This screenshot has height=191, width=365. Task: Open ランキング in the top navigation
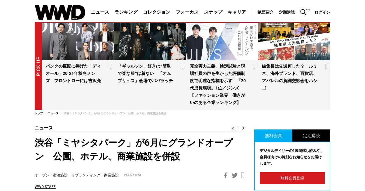point(126,12)
